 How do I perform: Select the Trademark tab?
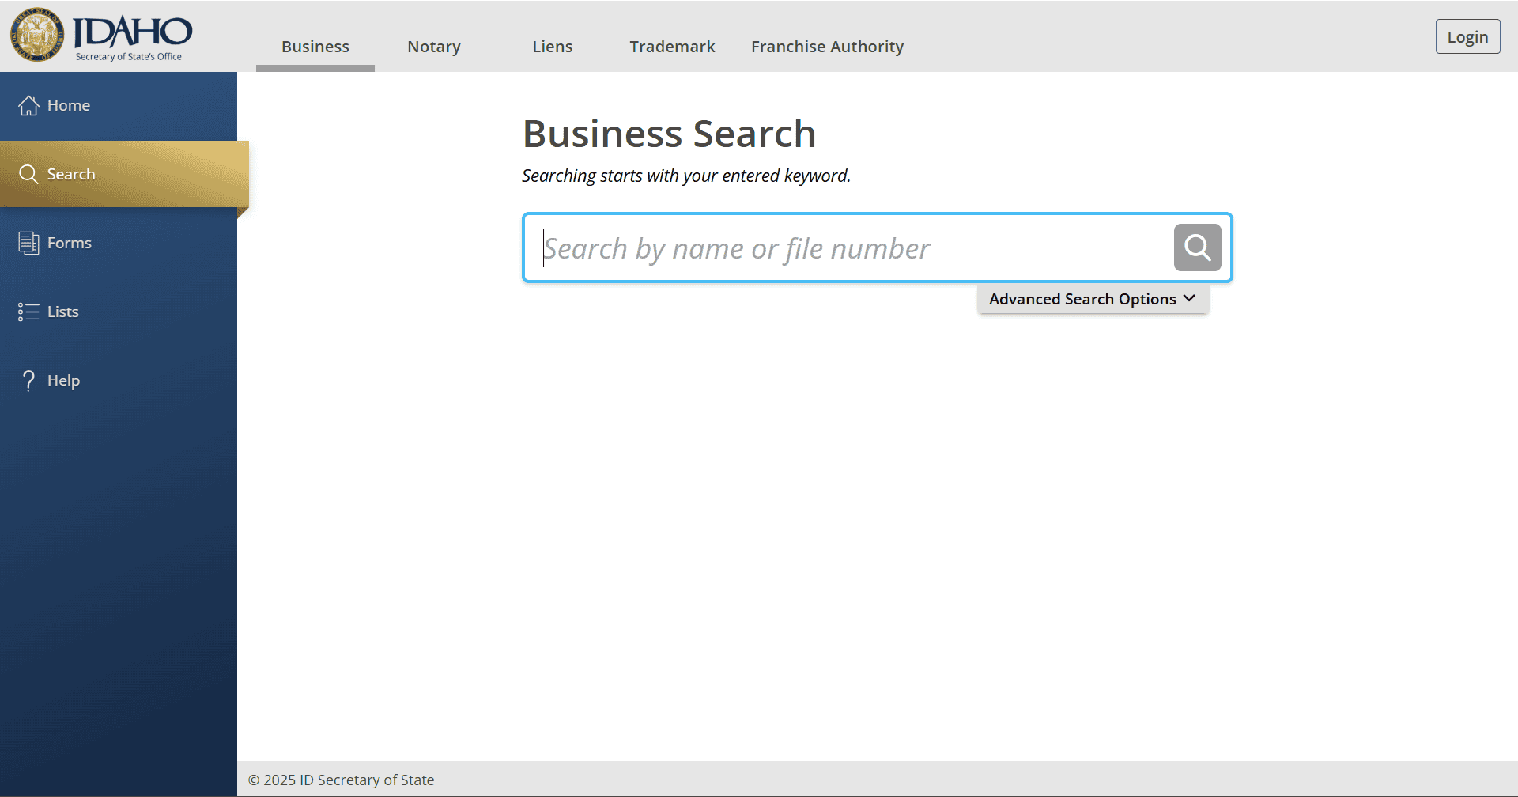coord(672,47)
